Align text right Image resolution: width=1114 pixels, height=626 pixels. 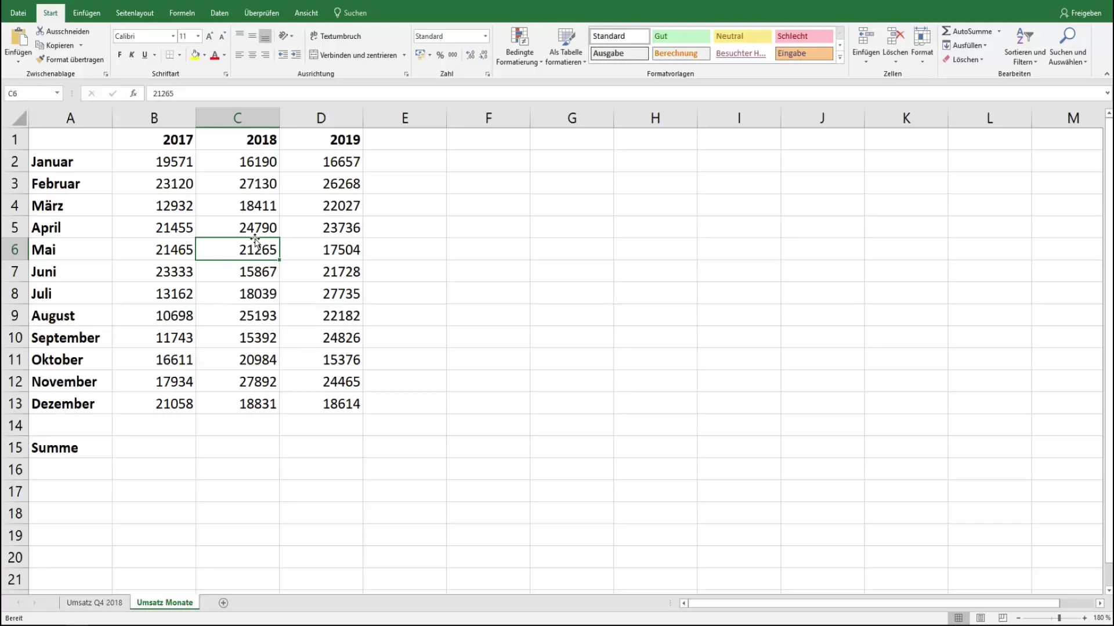coord(265,55)
